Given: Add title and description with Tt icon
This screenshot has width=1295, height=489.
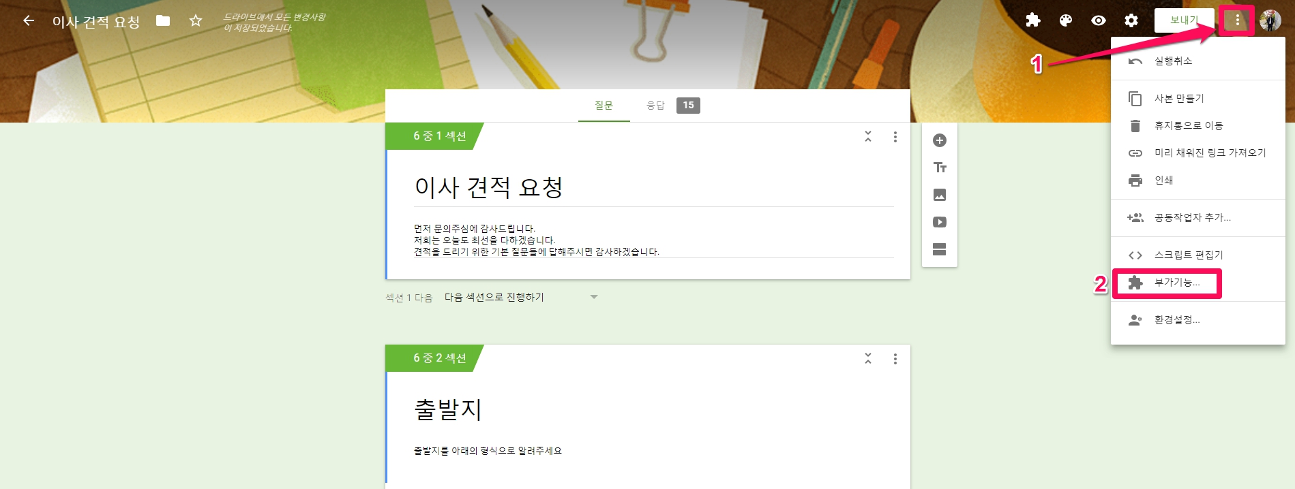Looking at the screenshot, I should tap(940, 168).
